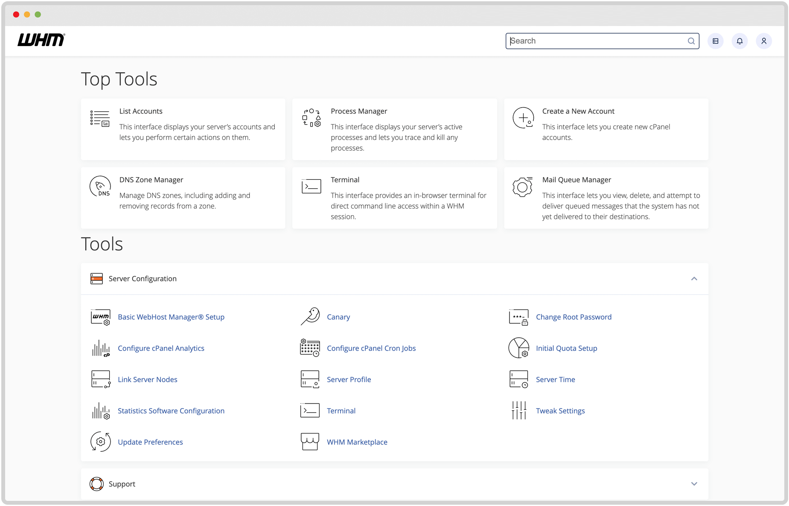Open the Change Root Password link
The image size is (789, 506).
[574, 317]
